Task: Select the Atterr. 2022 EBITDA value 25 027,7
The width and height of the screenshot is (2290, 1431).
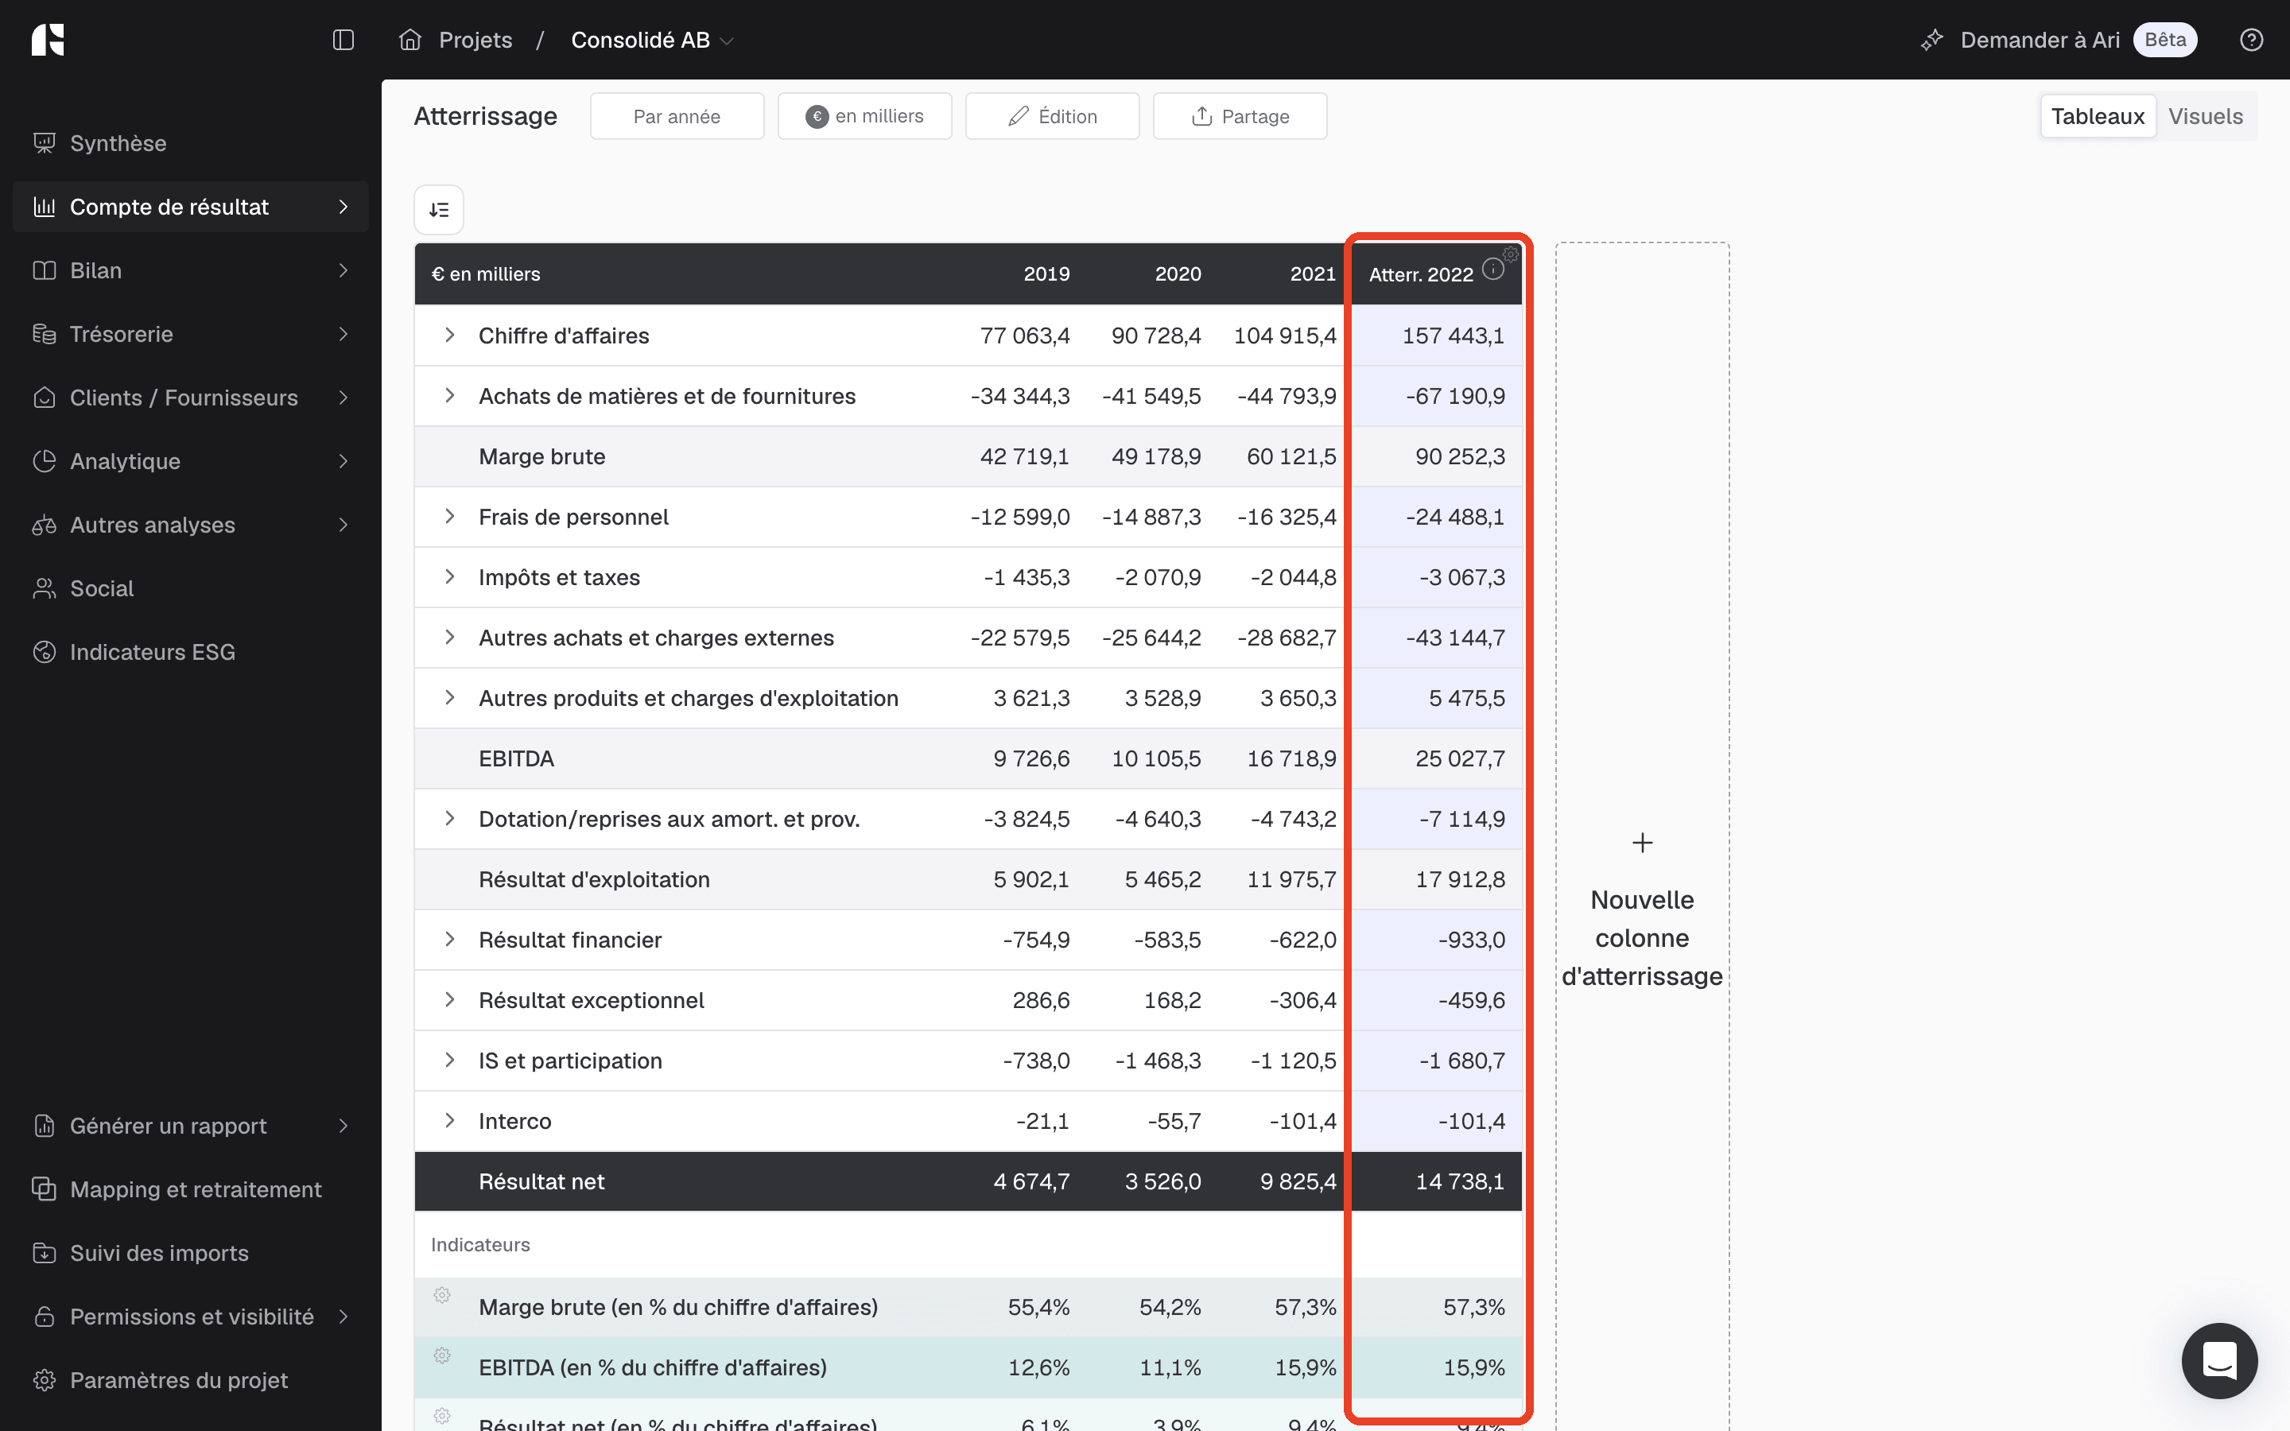Action: tap(1460, 758)
